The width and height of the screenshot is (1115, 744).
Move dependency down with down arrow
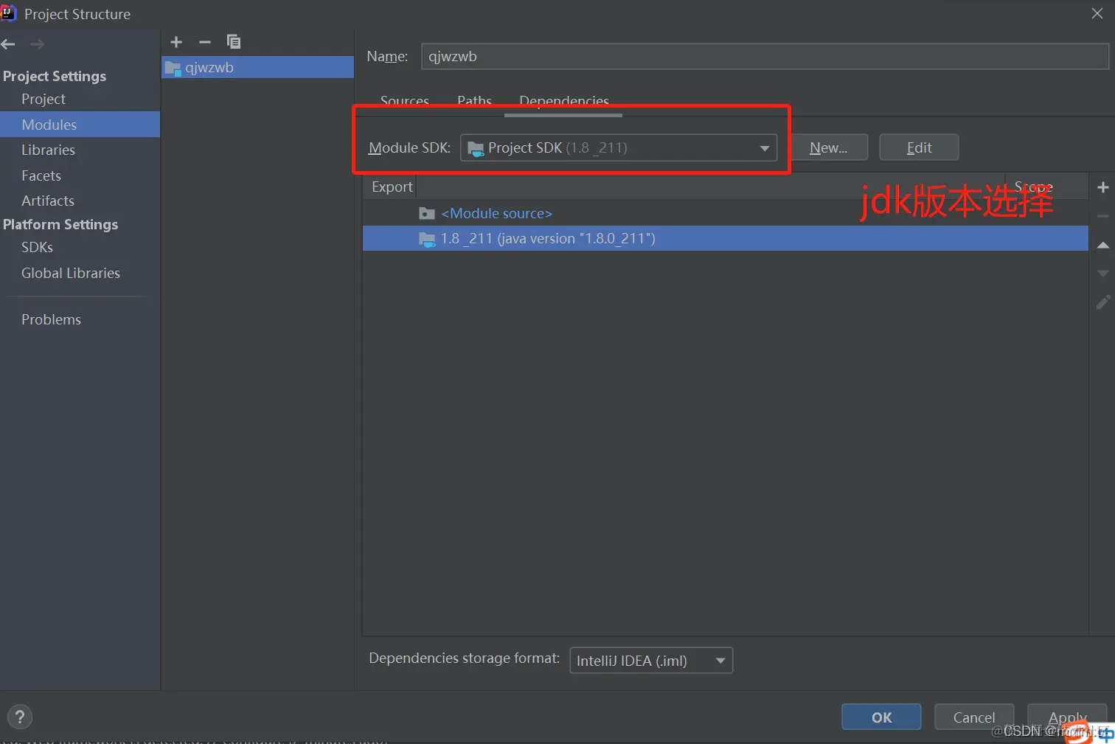(x=1103, y=274)
